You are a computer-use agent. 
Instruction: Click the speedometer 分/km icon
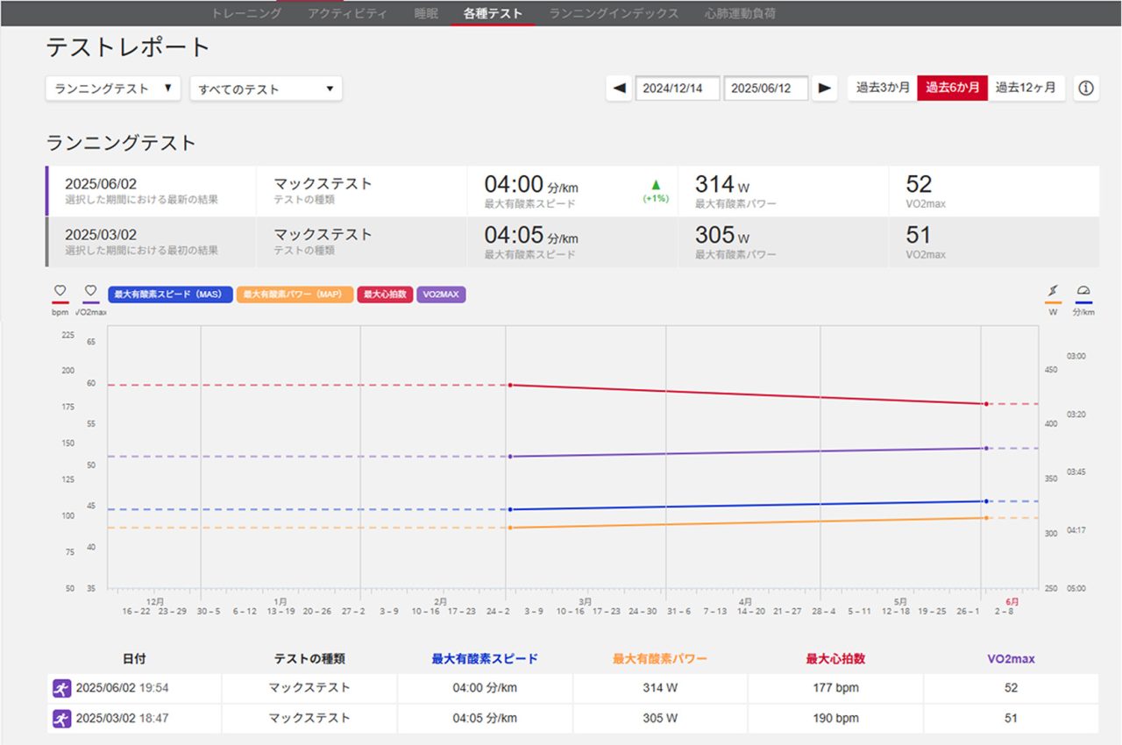point(1083,291)
